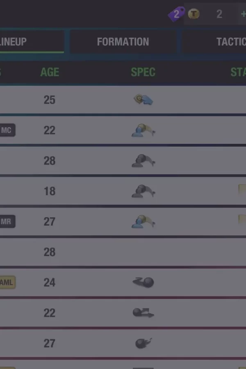Tap the MR position badge
The image size is (246, 369).
7,222
